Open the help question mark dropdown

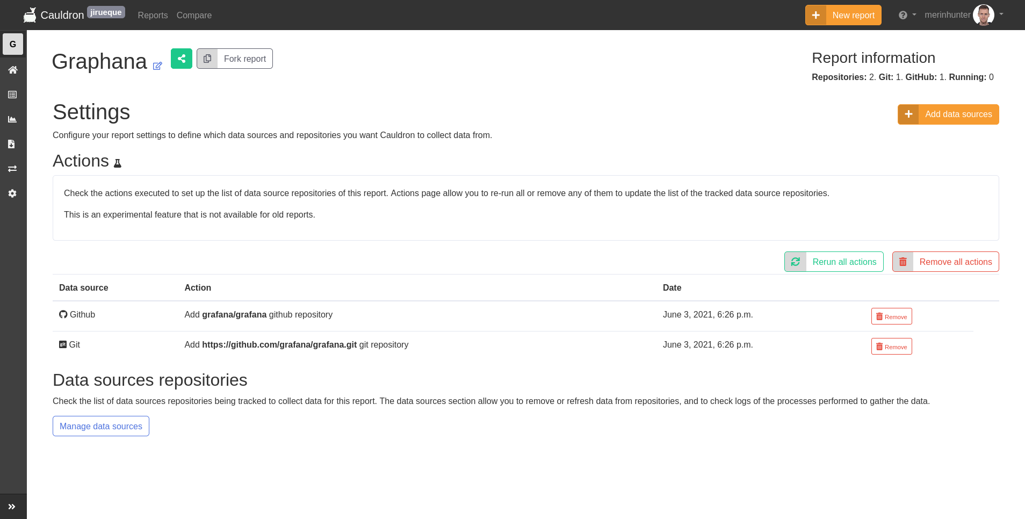coord(907,15)
